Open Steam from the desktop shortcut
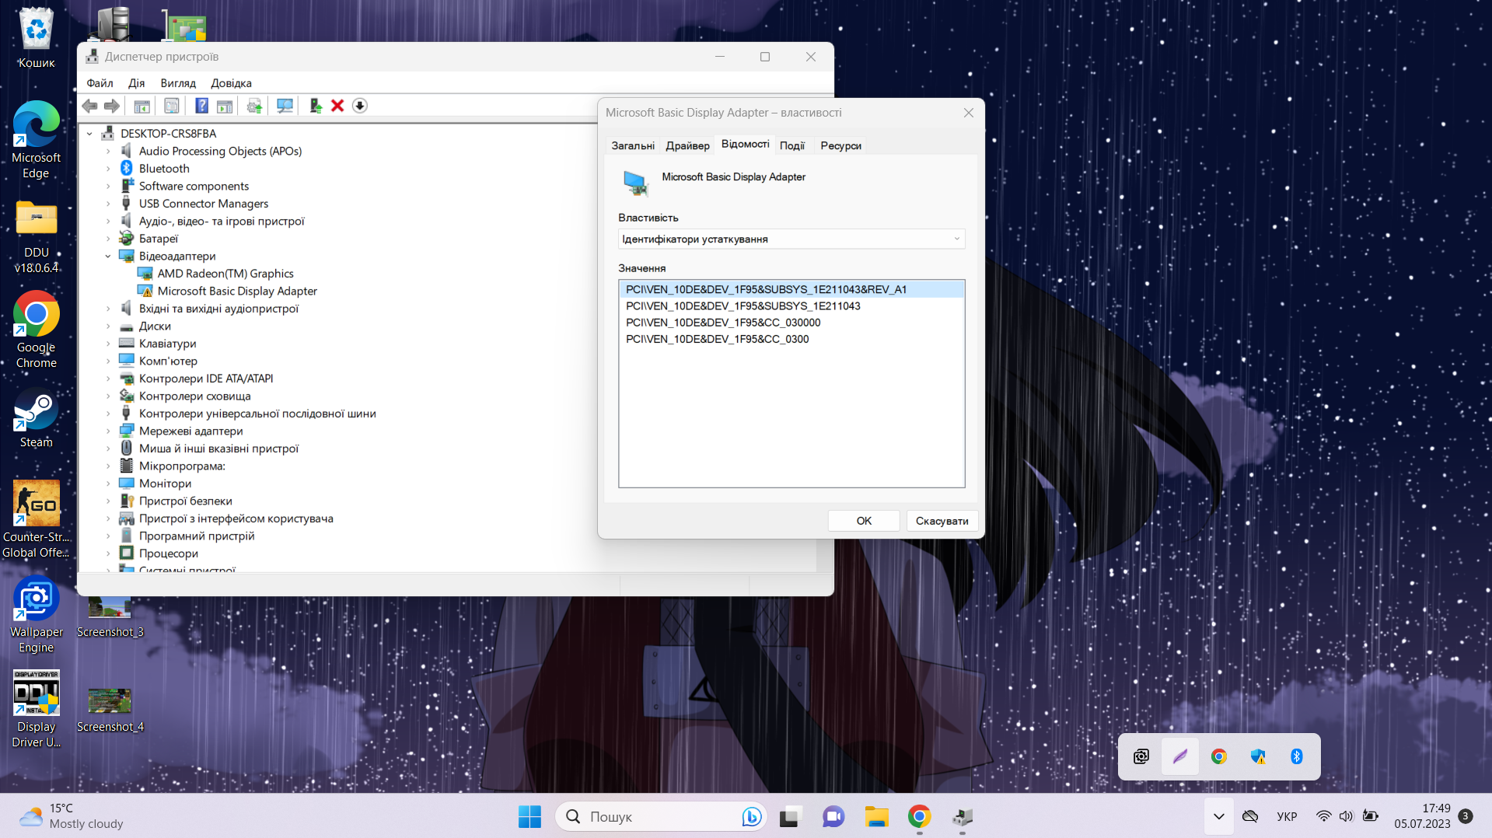1492x838 pixels. (x=36, y=420)
